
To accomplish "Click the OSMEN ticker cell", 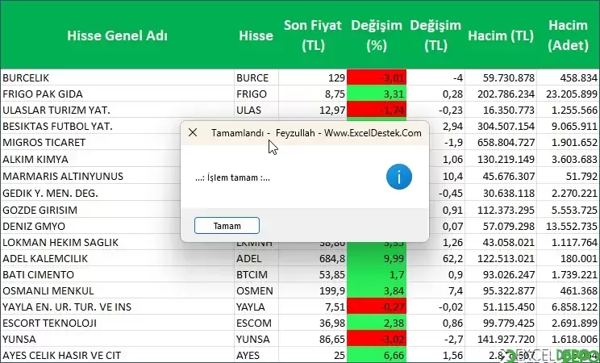I will (256, 290).
